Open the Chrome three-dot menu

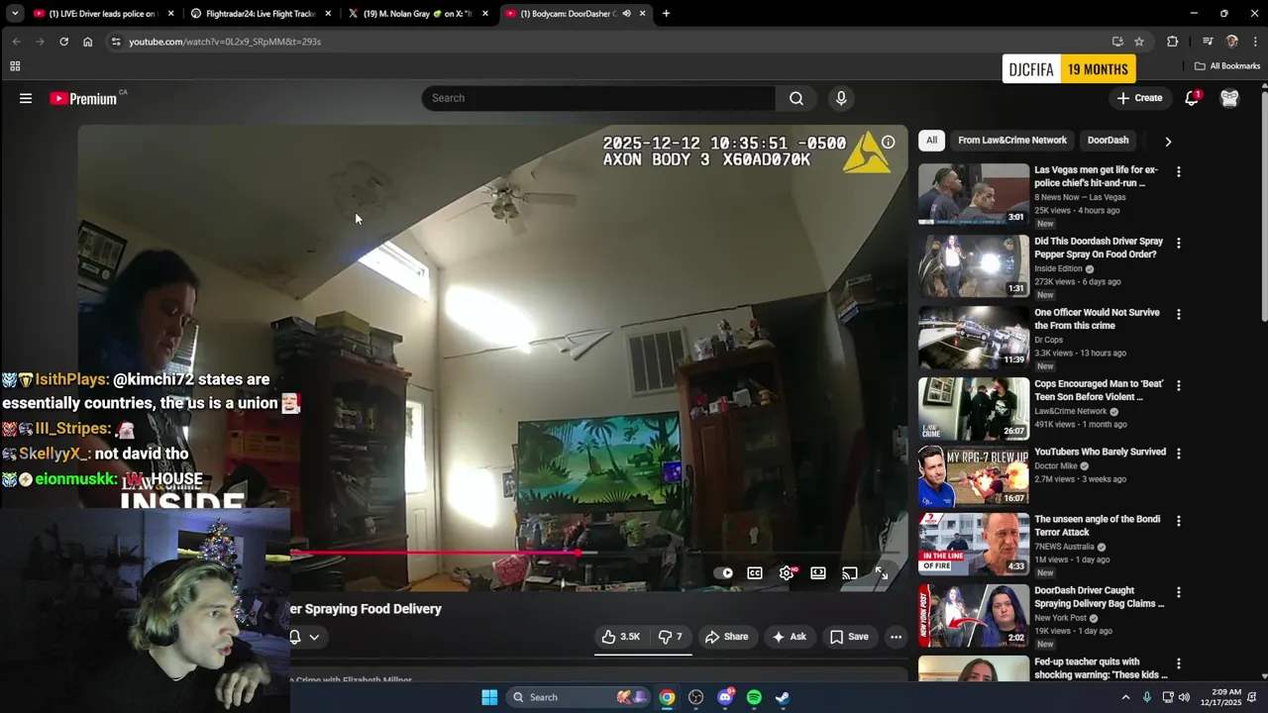click(x=1255, y=42)
